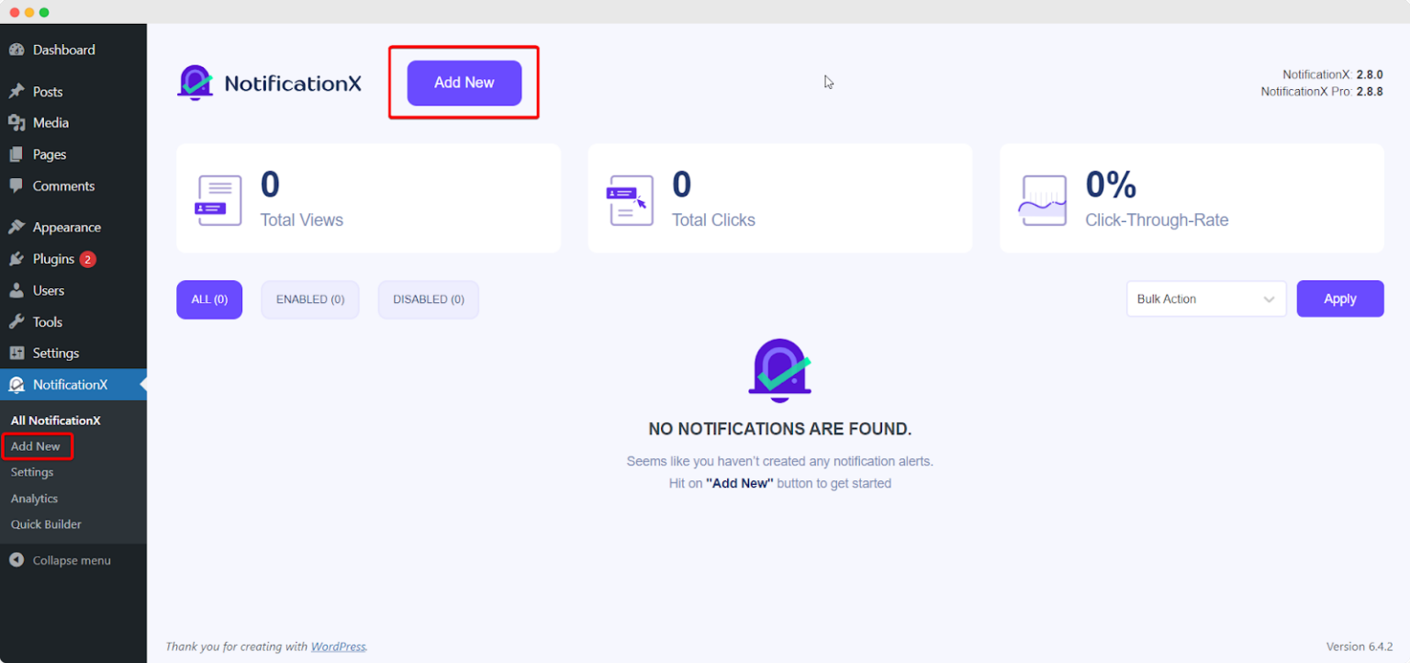Follow the WordPress footer link

pos(338,646)
